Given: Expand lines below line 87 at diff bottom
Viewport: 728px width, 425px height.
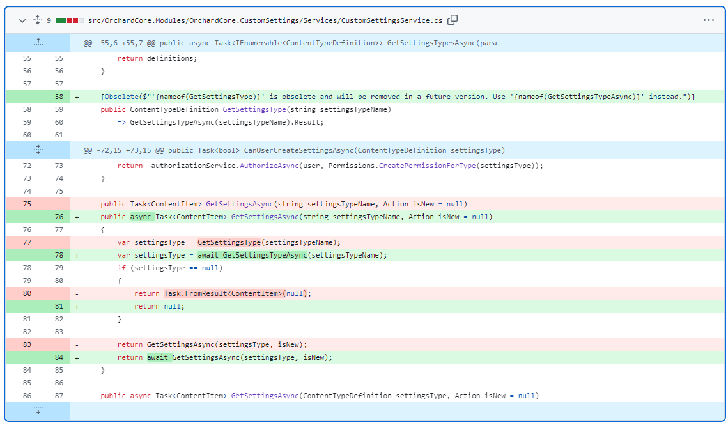Looking at the screenshot, I should point(38,411).
